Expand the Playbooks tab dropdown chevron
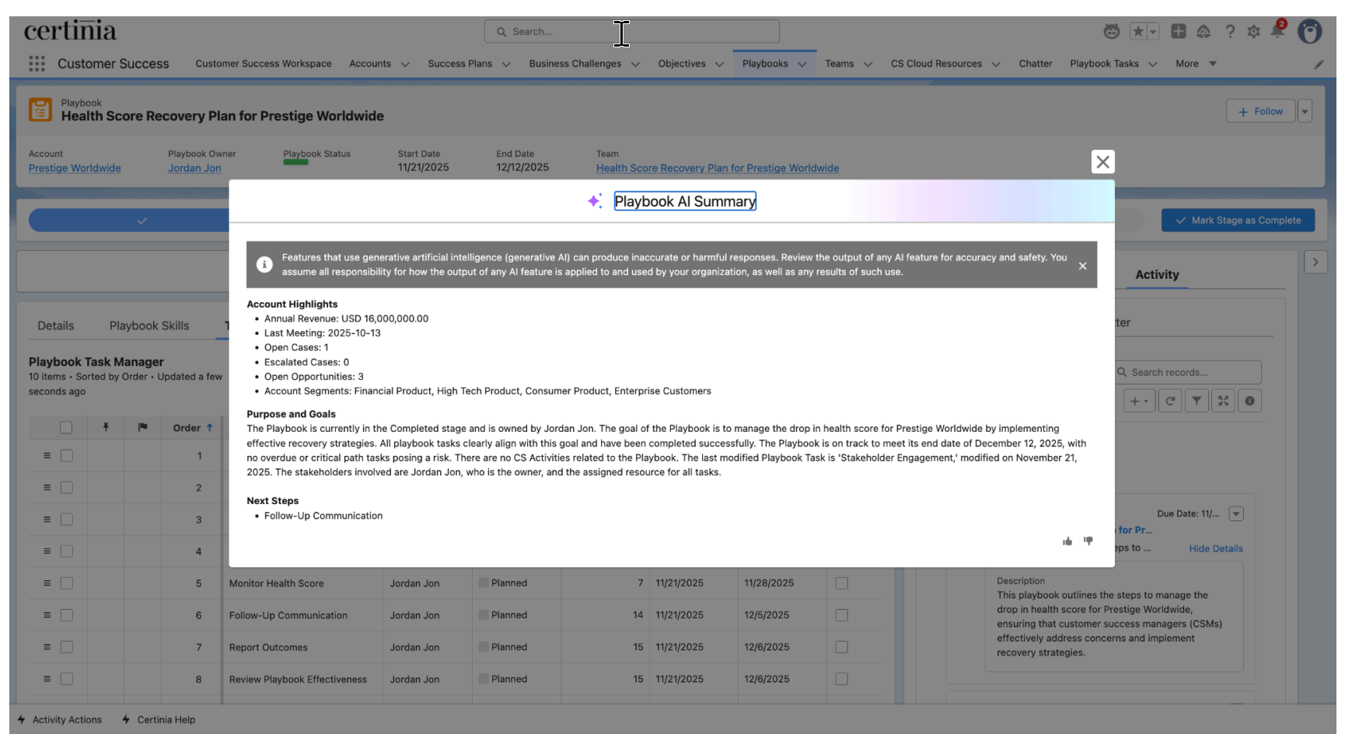 pyautogui.click(x=802, y=64)
